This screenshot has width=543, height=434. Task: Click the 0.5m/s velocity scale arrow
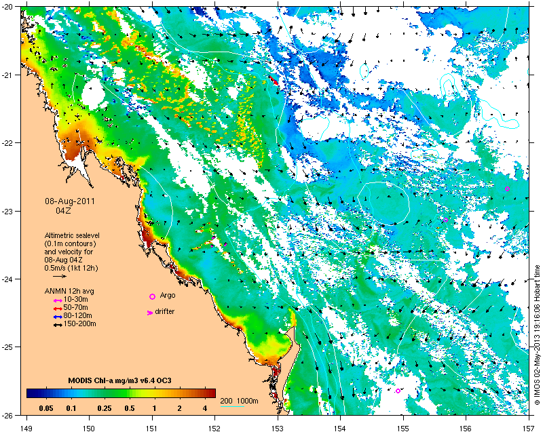click(60, 276)
